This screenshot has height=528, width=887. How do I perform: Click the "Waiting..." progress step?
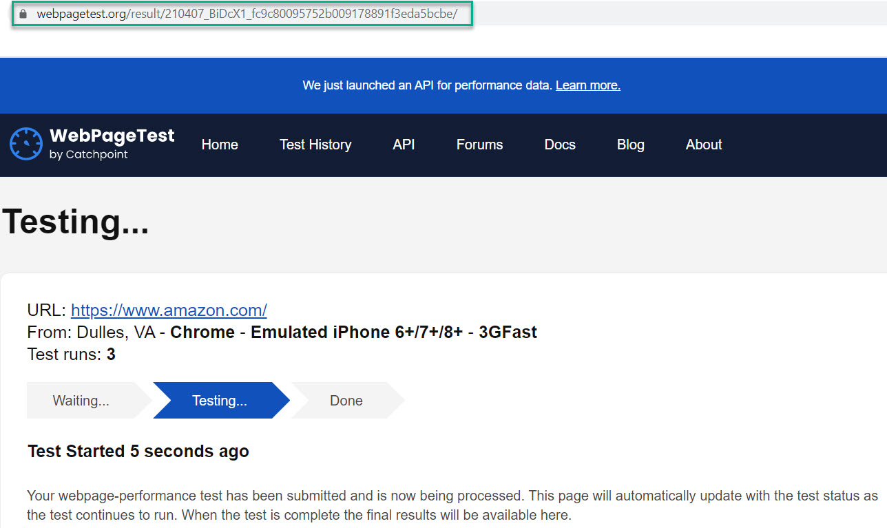[81, 401]
